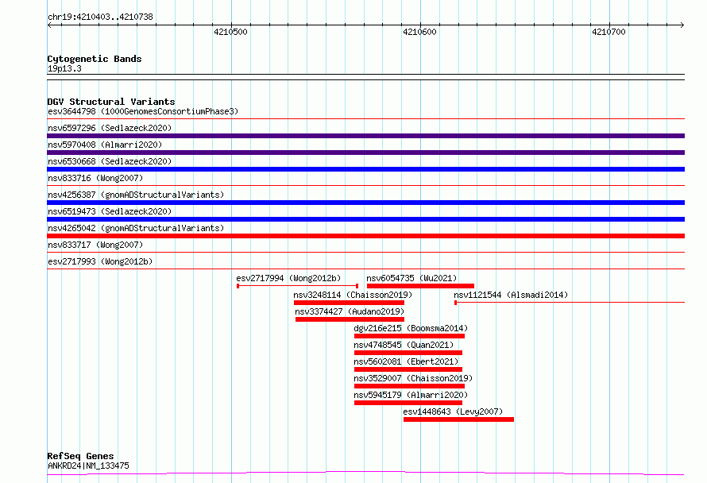Click the nsv5945179 (Almarri2020) red bar
The image size is (707, 483).
[408, 403]
